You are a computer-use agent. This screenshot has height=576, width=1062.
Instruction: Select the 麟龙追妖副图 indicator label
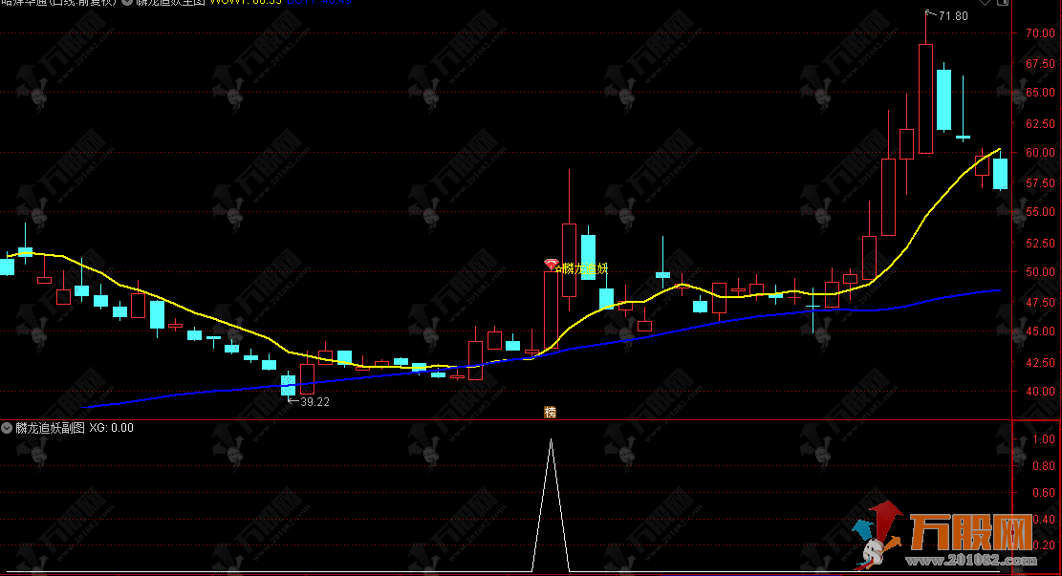[50, 428]
